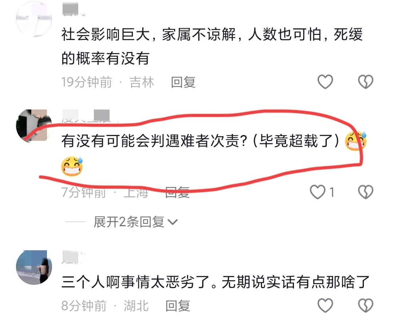This screenshot has height=331, width=393.
Task: Dislike the 湖北 comment with broken heart
Action: pos(366,306)
